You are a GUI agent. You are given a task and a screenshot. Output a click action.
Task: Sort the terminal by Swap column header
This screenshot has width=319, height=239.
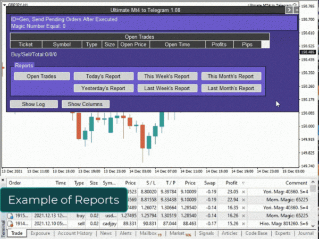pyautogui.click(x=209, y=183)
